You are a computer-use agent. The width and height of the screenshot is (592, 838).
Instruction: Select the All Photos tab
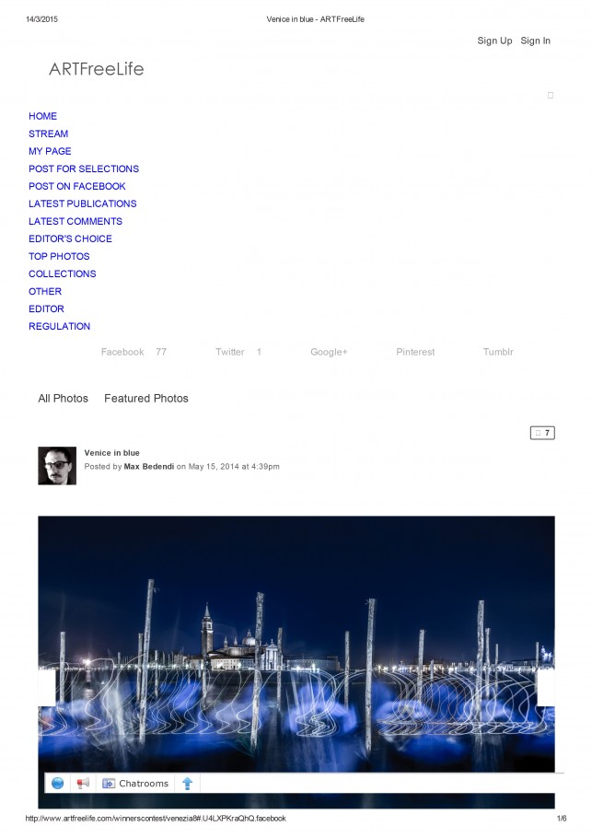[63, 398]
